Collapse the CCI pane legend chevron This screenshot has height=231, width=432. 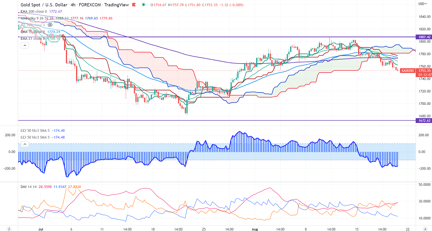(25, 144)
